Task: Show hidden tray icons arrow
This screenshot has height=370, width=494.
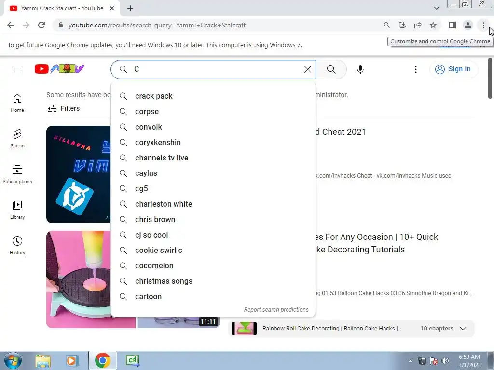Action: pyautogui.click(x=410, y=361)
